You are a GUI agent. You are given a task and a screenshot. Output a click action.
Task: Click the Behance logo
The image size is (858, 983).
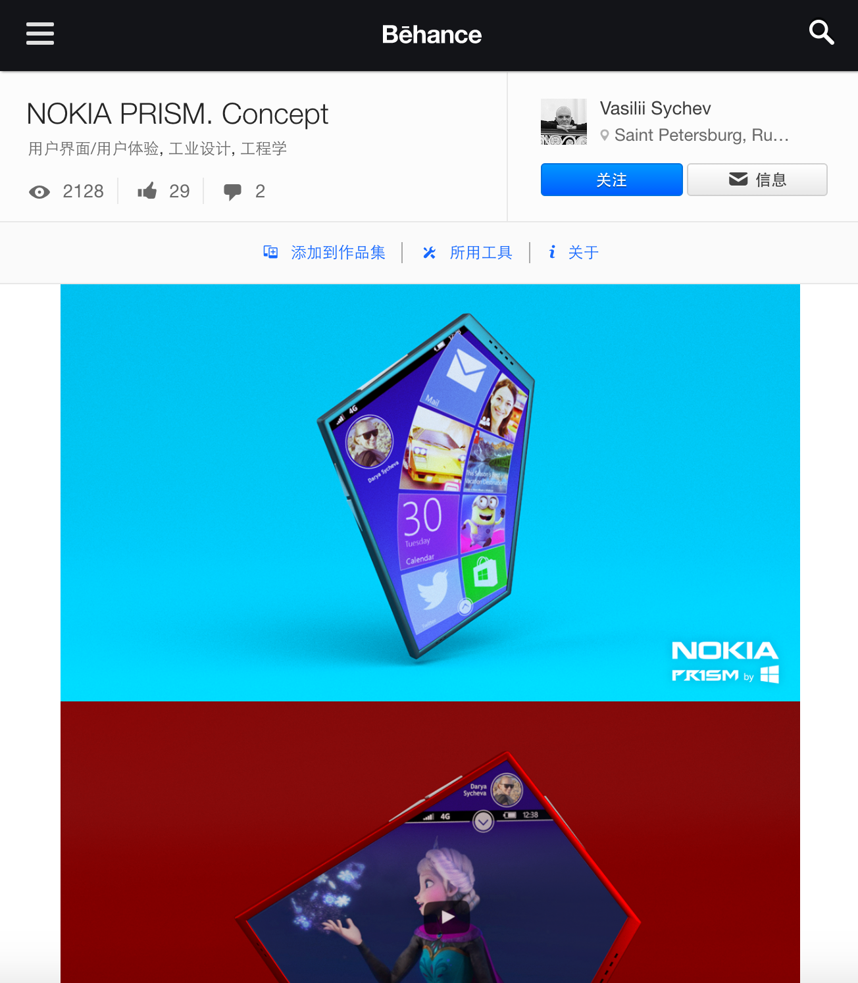click(x=432, y=34)
